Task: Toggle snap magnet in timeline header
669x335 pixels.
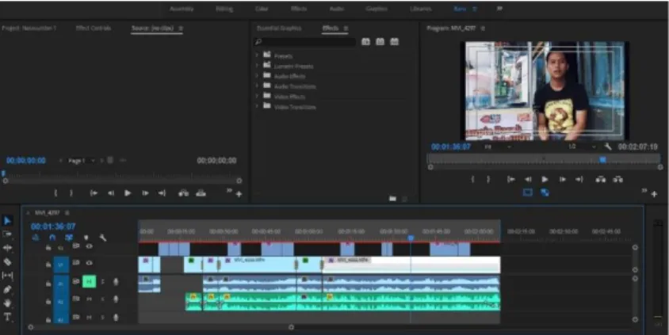Action: tap(52, 238)
